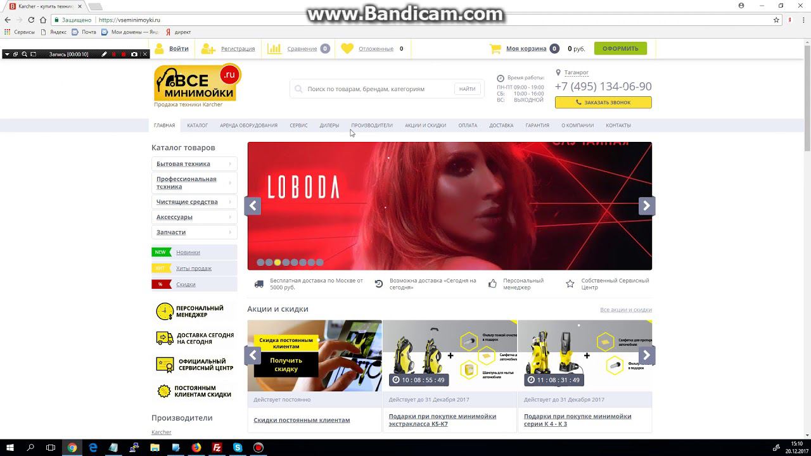This screenshot has width=811, height=456.
Task: Activate the Bandicam pencil drawing tool
Action: (105, 54)
